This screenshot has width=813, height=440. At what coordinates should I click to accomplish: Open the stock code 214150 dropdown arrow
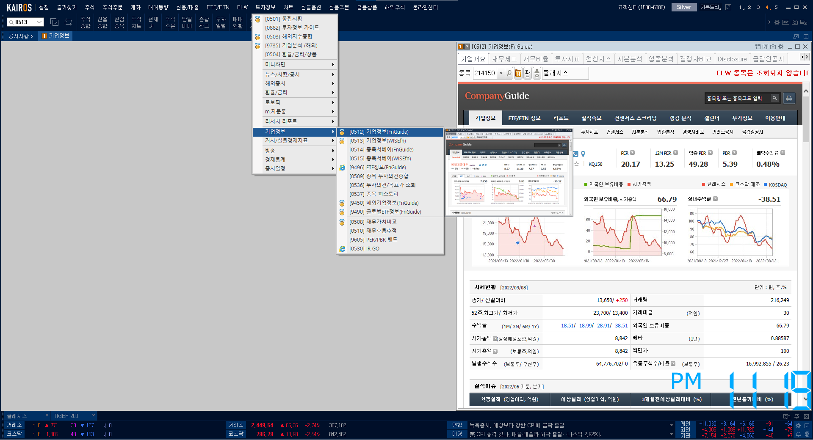(501, 73)
